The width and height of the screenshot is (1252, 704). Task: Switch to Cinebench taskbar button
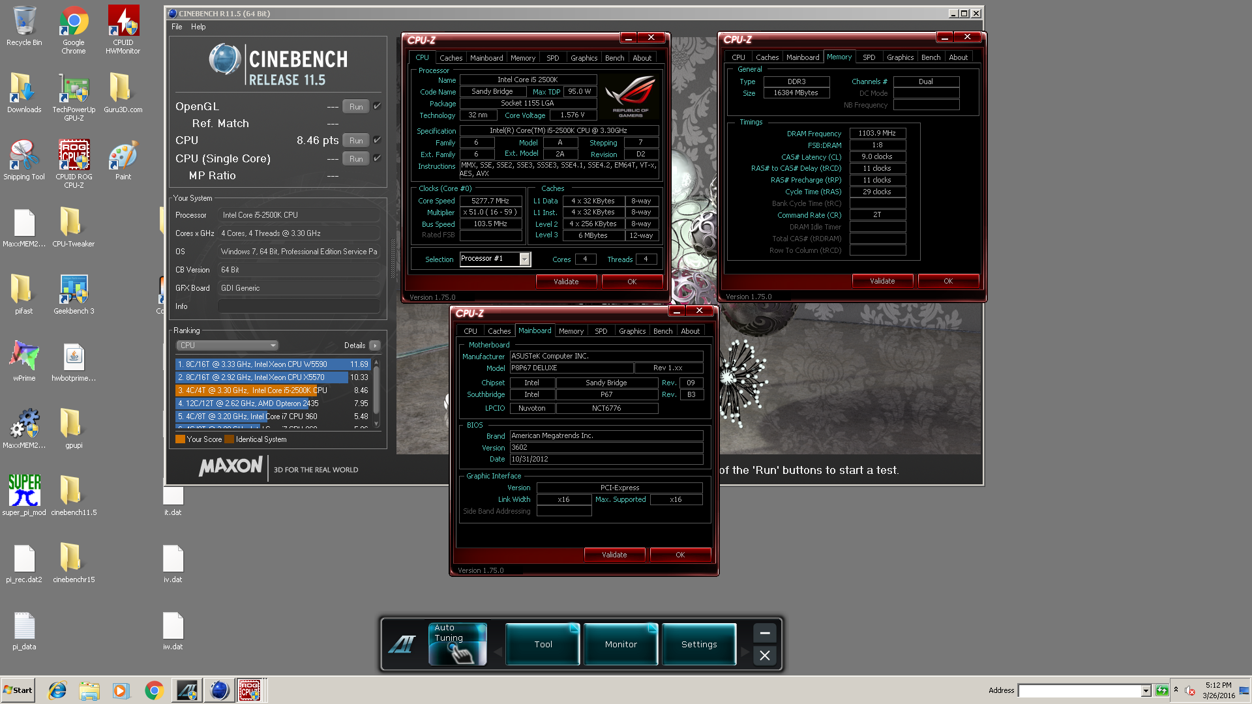pyautogui.click(x=219, y=690)
